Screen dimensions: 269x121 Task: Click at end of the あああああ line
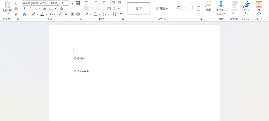point(89,71)
